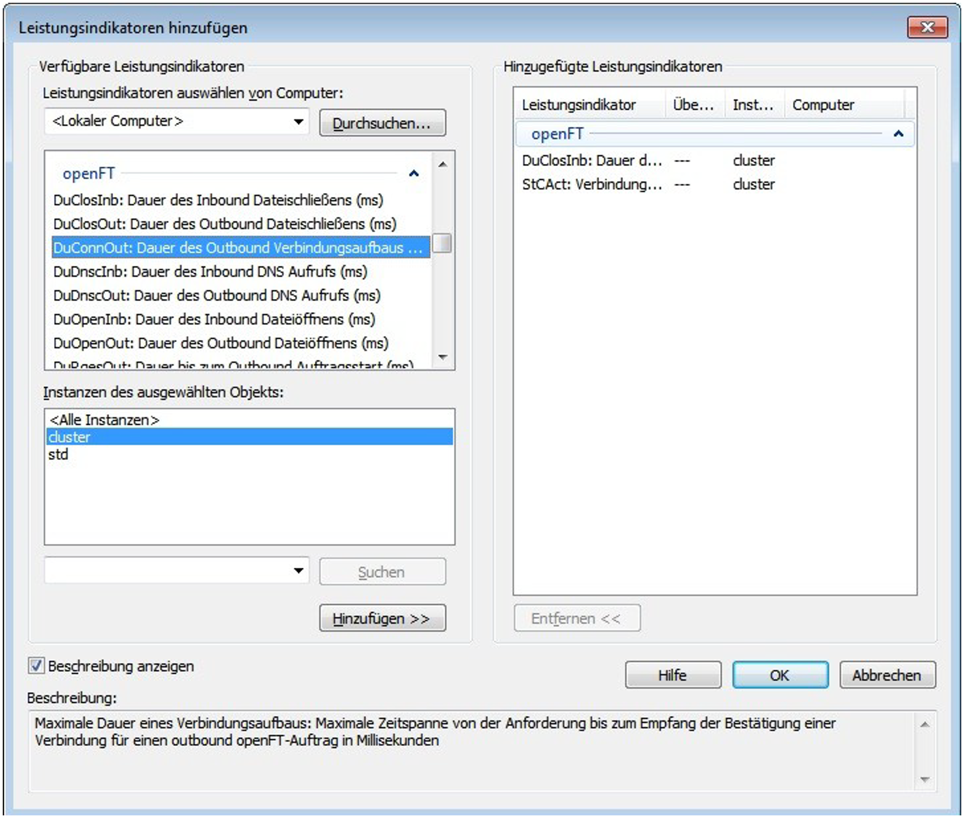Confirm the dialog with OK
Screen dimensions: 964x822
(x=780, y=675)
